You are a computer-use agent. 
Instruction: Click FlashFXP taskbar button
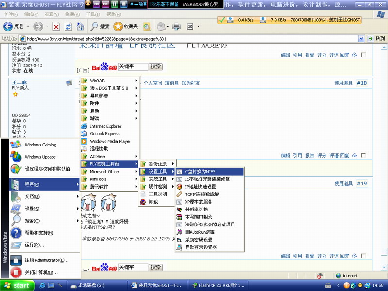(219, 285)
